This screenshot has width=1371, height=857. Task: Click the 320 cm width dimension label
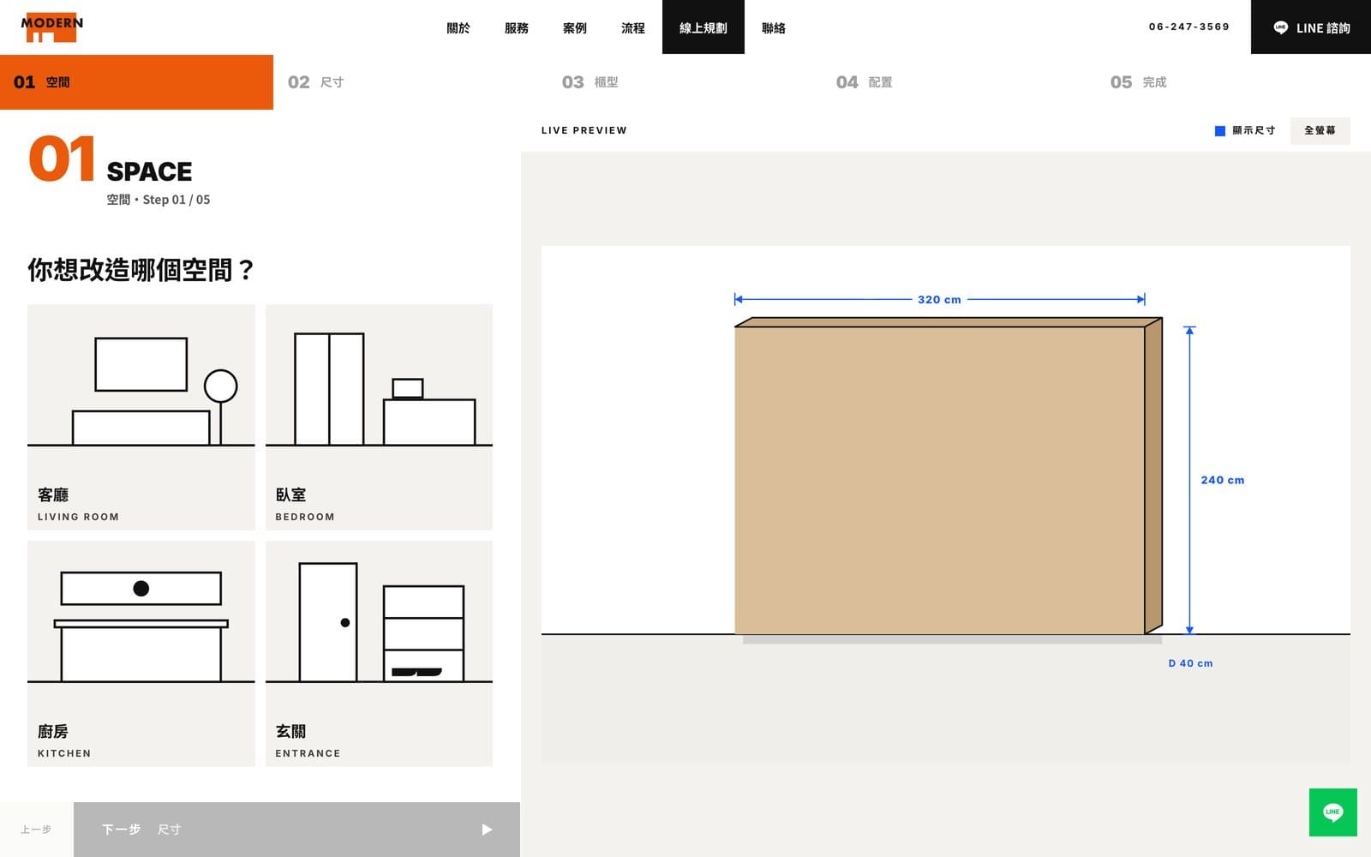pyautogui.click(x=939, y=300)
